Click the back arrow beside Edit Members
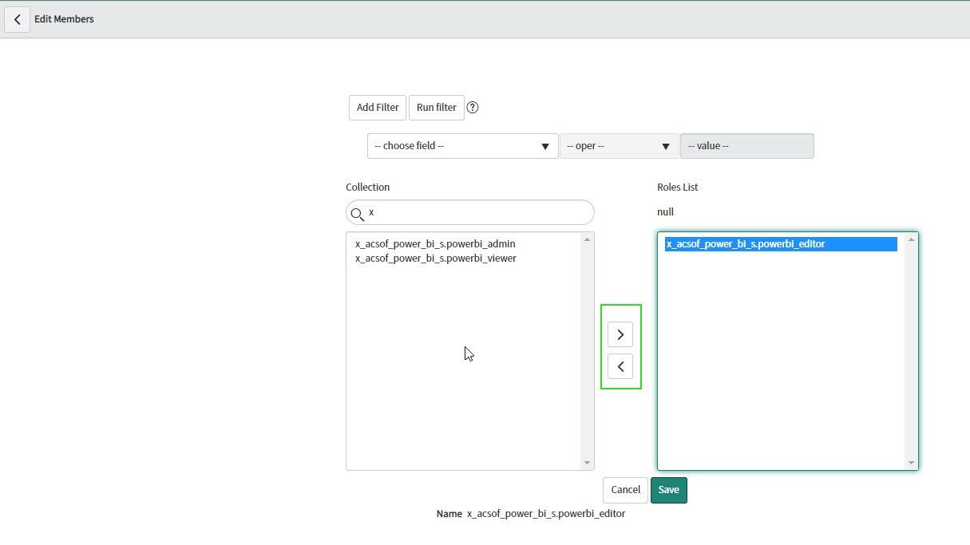The height and width of the screenshot is (545, 970). click(17, 19)
